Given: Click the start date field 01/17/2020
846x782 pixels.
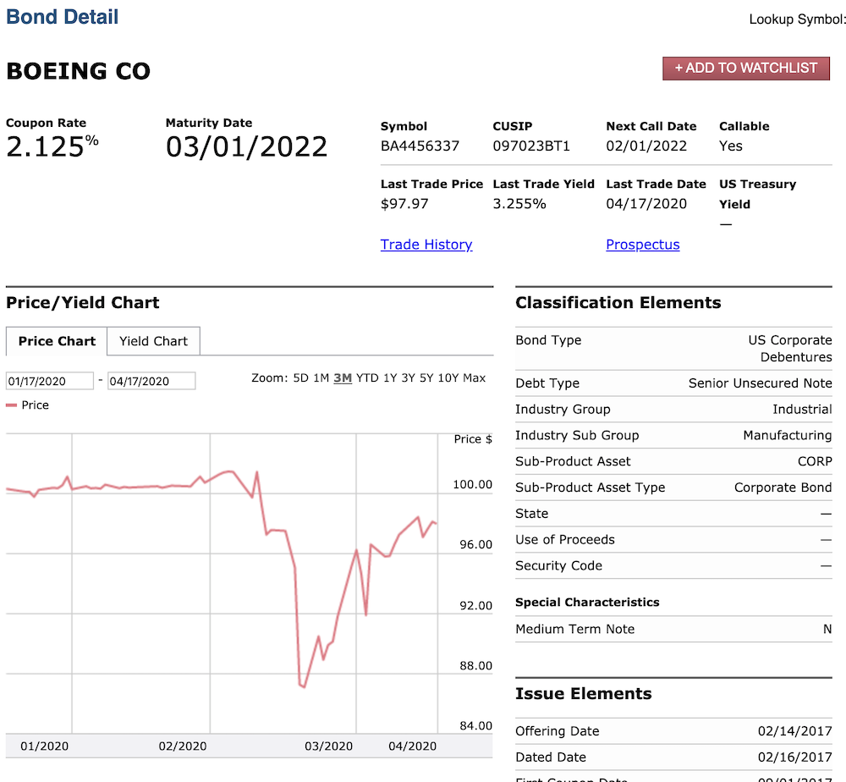Looking at the screenshot, I should 50,381.
